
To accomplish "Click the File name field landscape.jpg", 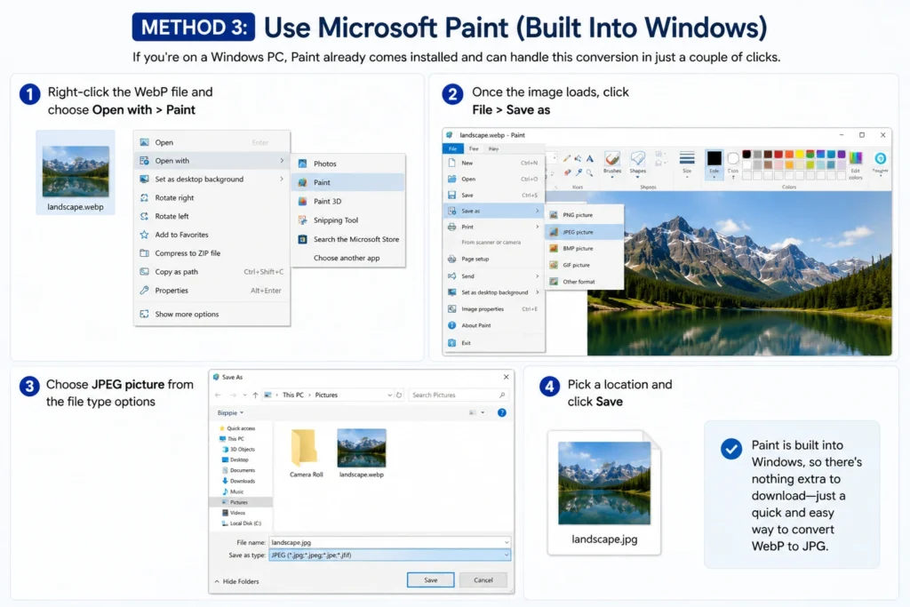I will pyautogui.click(x=389, y=543).
